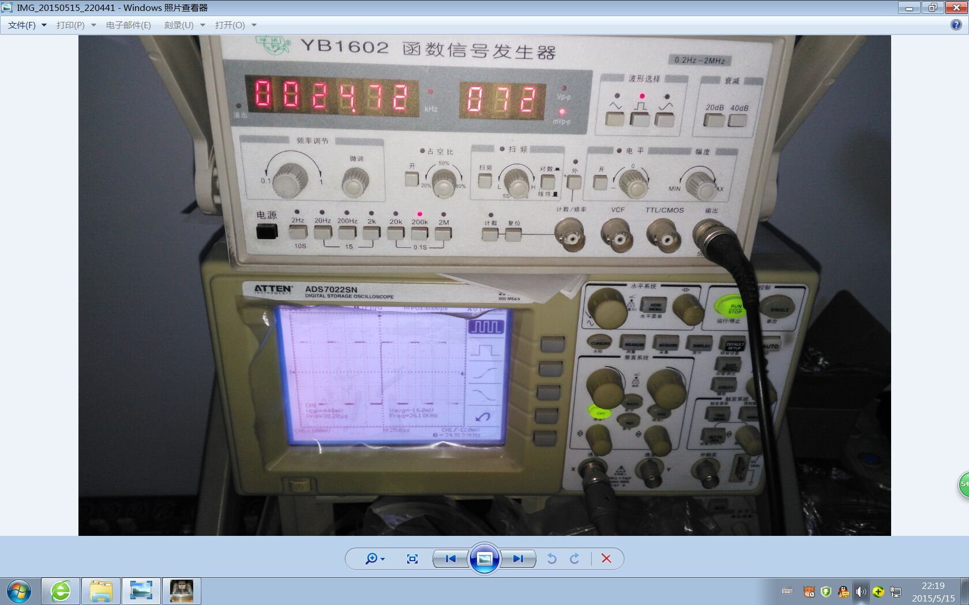Minimize the Photo Viewer window
The height and width of the screenshot is (605, 969).
pos(910,7)
